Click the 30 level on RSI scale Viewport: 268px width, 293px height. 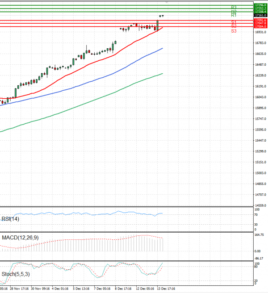point(256,225)
